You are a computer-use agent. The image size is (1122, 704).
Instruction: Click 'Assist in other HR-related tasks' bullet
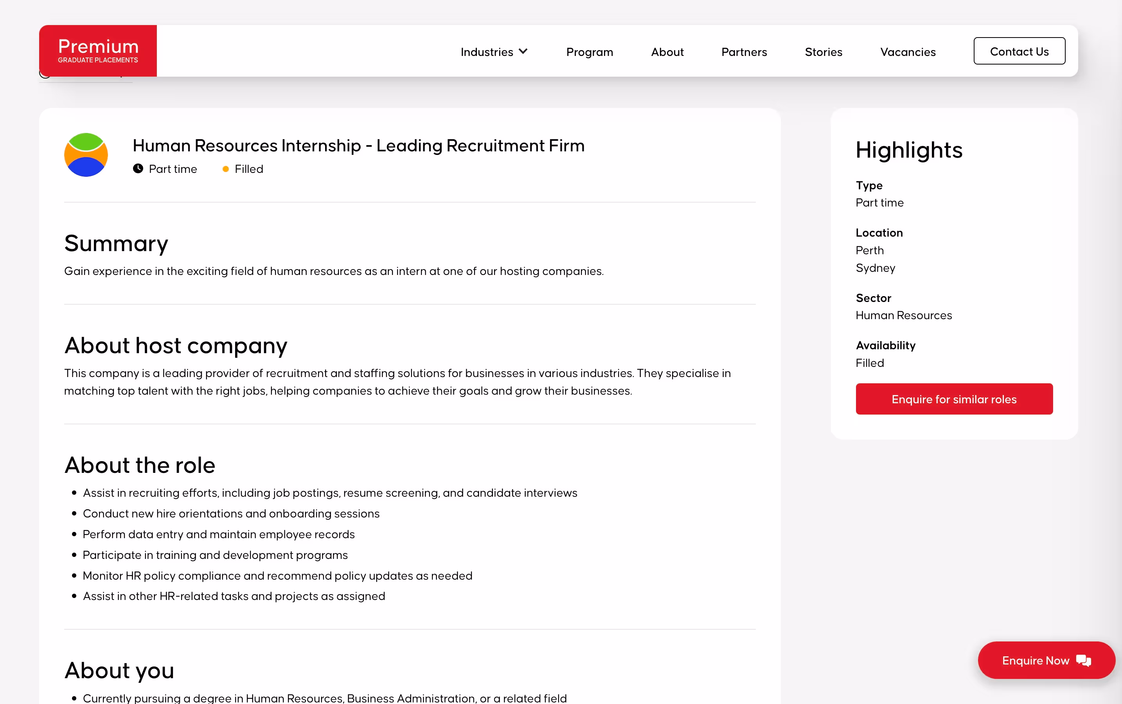click(x=234, y=596)
